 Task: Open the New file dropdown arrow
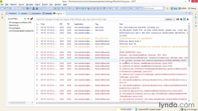(5, 8)
